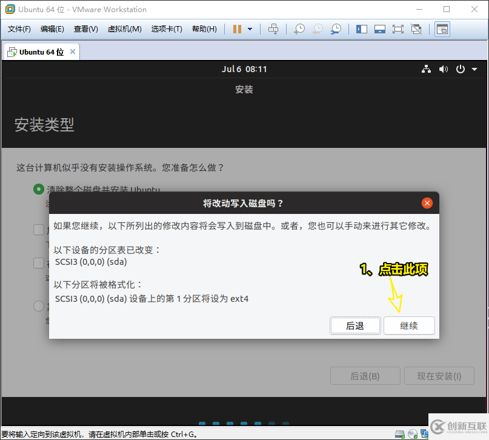The width and height of the screenshot is (489, 440).
Task: Click the pause virtual machine icon
Action: [237, 29]
